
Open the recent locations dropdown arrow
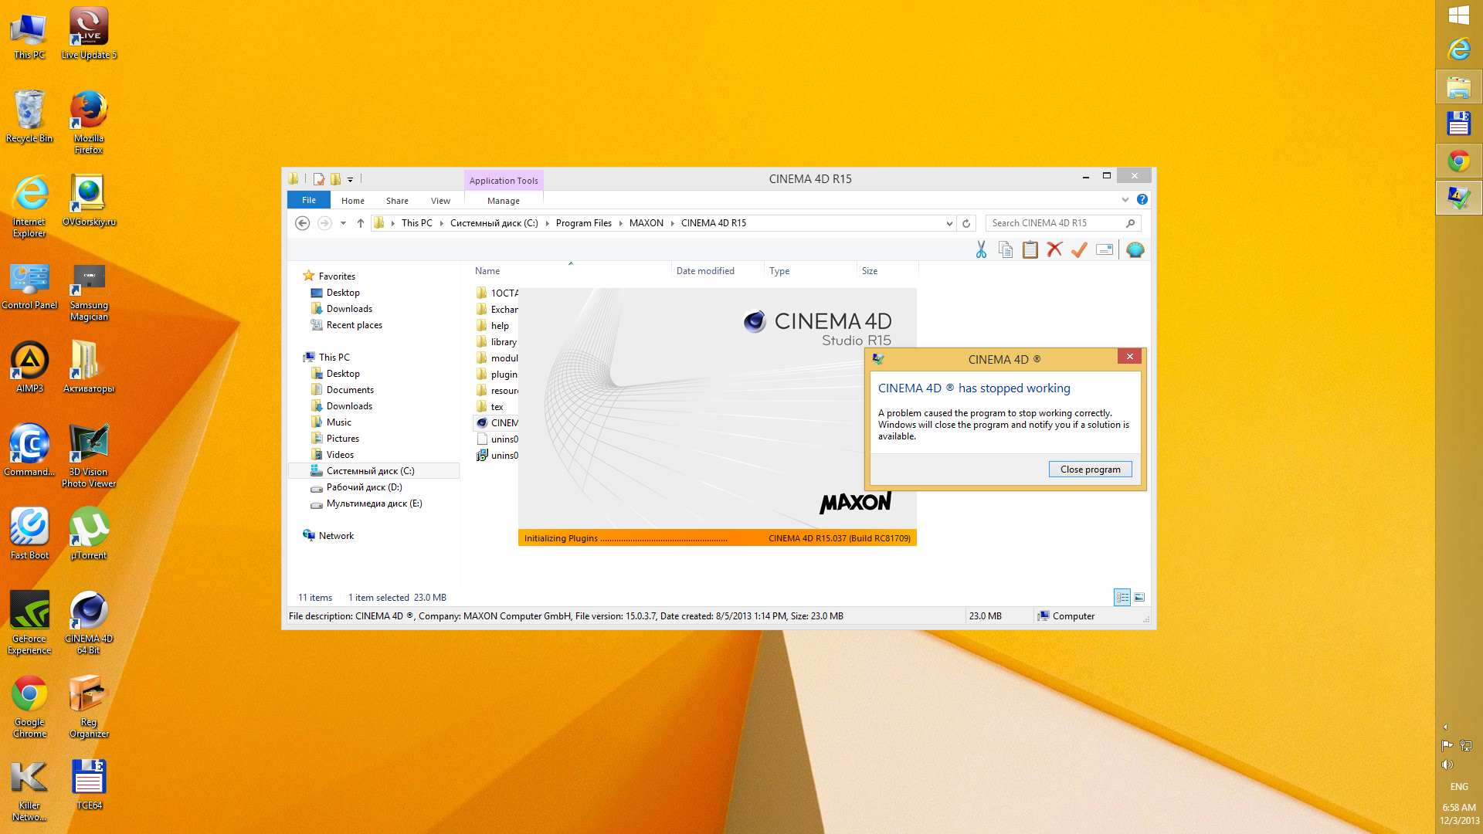pyautogui.click(x=343, y=223)
